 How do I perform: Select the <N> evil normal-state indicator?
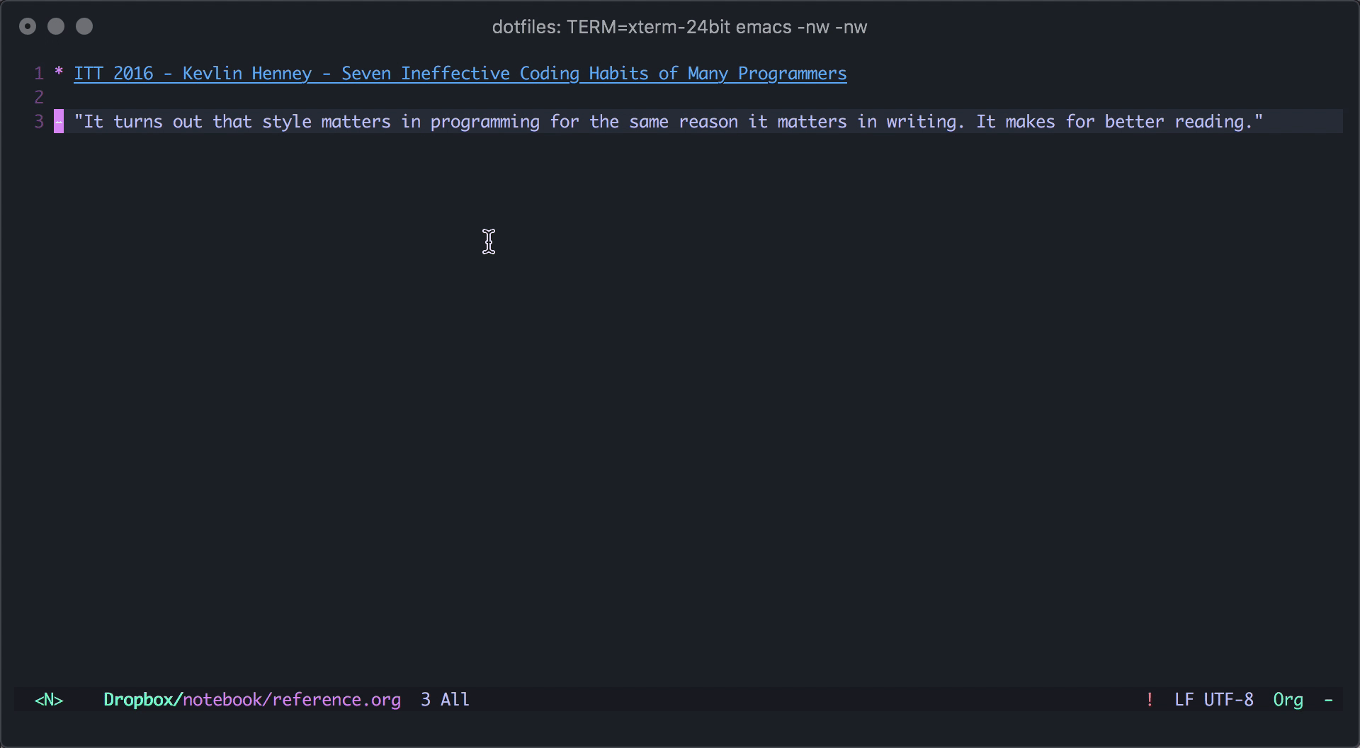[x=48, y=700]
